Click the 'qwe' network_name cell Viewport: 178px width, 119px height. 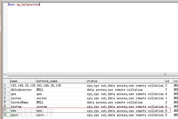point(61,94)
